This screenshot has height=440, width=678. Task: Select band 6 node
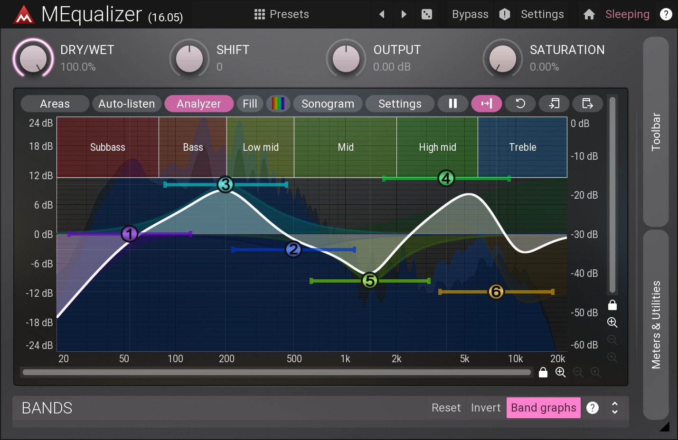pyautogui.click(x=496, y=292)
